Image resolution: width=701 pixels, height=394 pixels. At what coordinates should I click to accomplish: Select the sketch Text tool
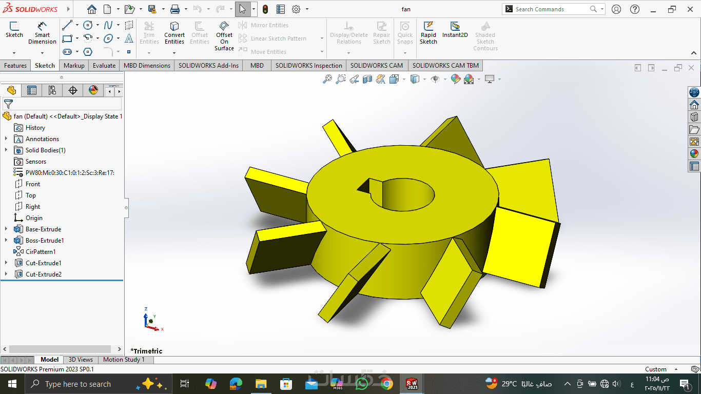[129, 38]
